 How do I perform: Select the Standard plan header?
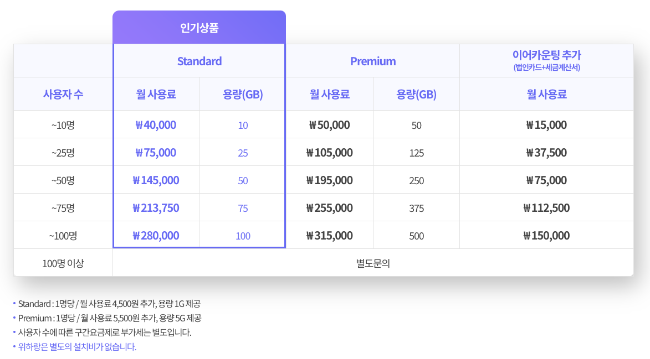pos(199,61)
